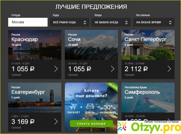Open the 'ВСЁ РАВНО КУДА' destination dropdown
Image resolution: width=181 pixels, height=134 pixels.
tap(69, 22)
